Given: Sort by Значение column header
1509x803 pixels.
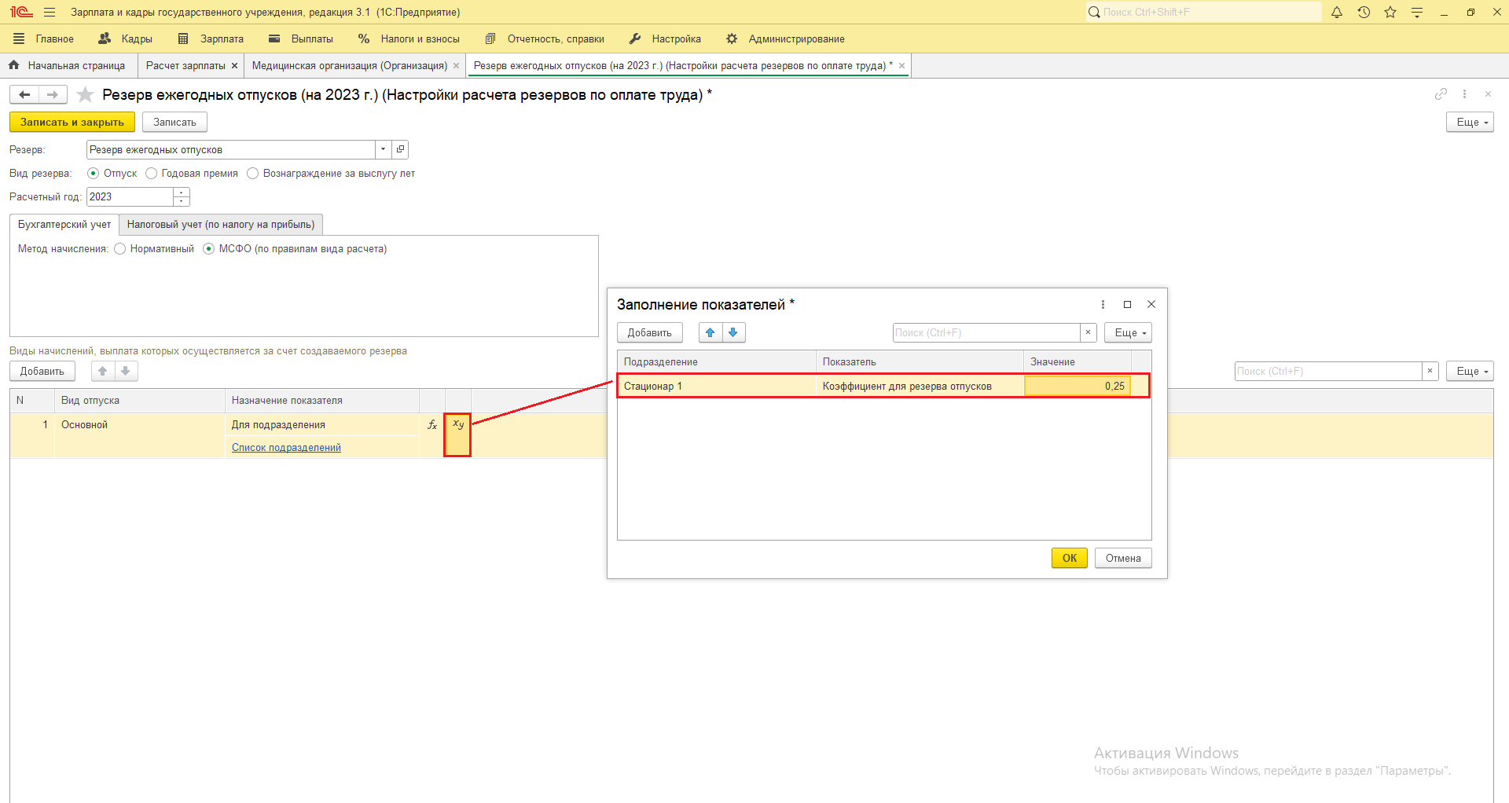Looking at the screenshot, I should (x=1078, y=361).
